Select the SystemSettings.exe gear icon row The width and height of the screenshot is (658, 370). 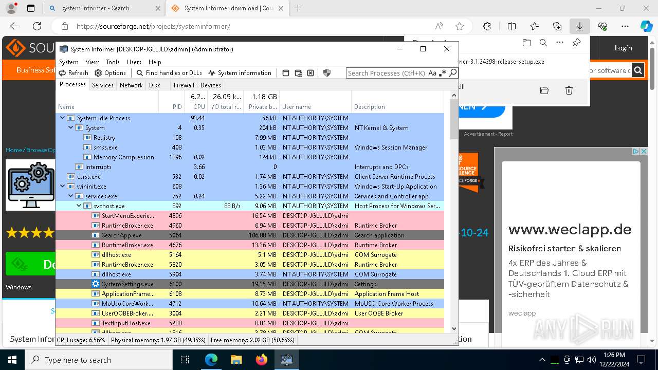click(250, 284)
